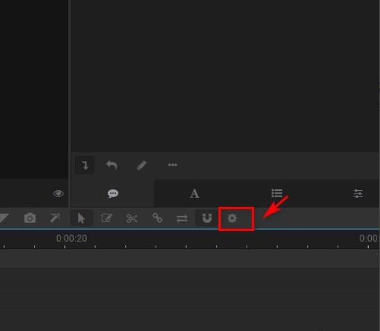Toggle the eye visibility icon

tap(58, 194)
